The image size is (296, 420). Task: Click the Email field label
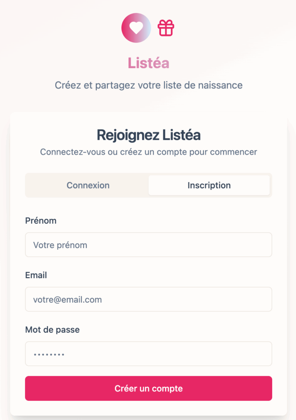36,275
